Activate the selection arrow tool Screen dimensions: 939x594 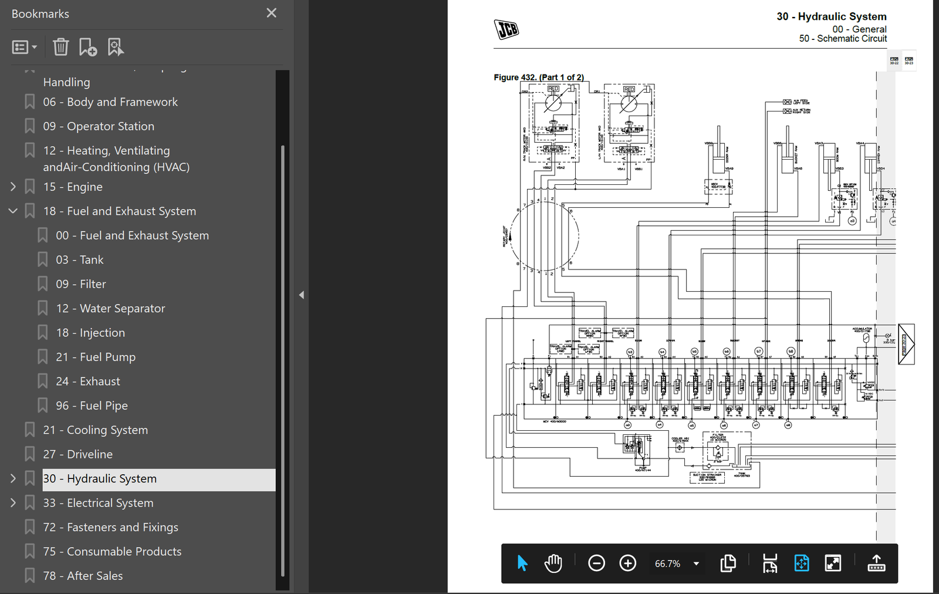tap(522, 563)
